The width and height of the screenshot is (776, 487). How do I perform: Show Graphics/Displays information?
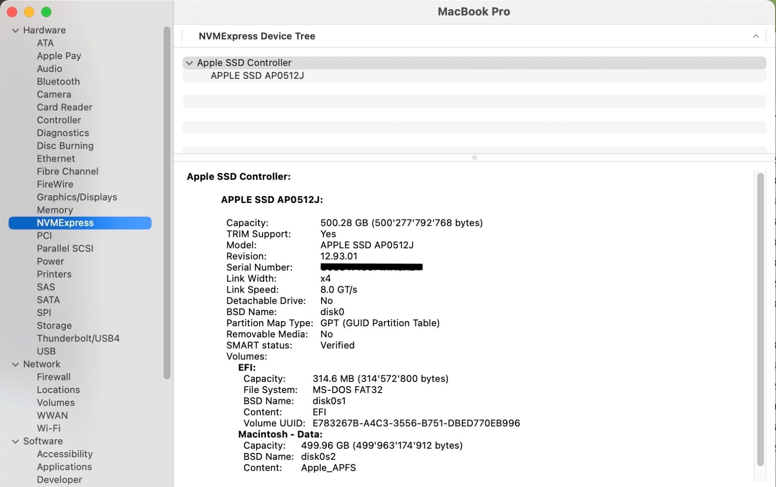coord(77,197)
